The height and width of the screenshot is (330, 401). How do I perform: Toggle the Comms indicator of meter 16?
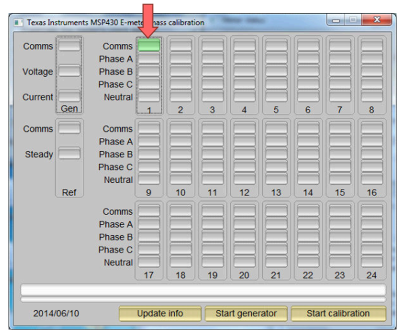pyautogui.click(x=371, y=128)
